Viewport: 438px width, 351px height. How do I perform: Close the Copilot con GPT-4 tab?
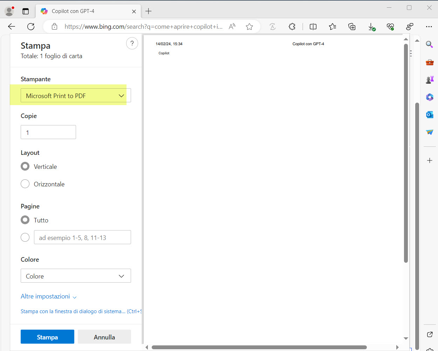[x=134, y=12]
